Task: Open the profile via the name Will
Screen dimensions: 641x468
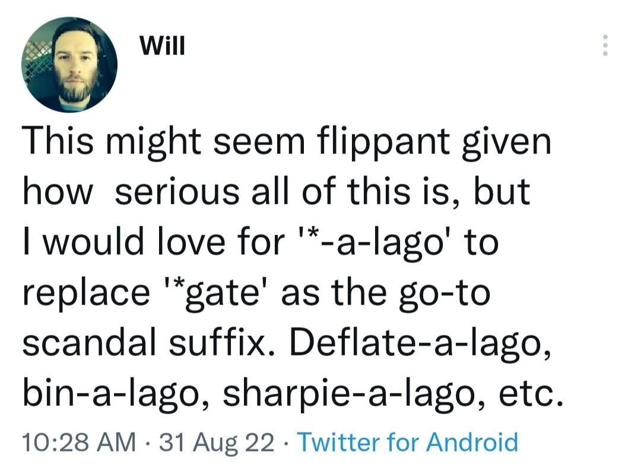Action: 162,46
